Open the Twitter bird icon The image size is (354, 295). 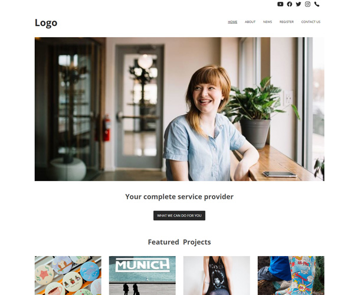(x=299, y=4)
